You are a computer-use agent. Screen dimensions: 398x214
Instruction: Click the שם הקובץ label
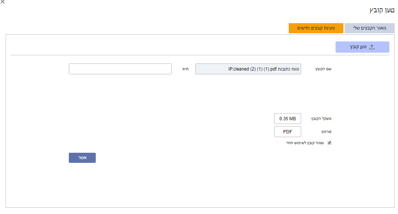[323, 69]
